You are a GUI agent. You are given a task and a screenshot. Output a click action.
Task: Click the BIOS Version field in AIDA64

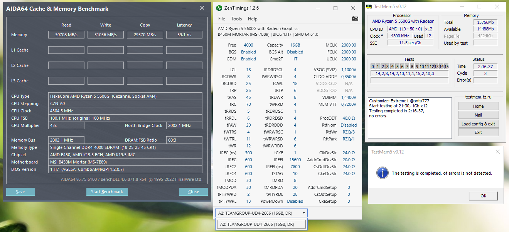125,169
